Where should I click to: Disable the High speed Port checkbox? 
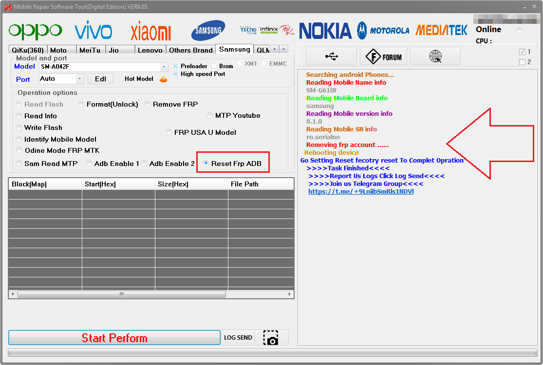176,73
